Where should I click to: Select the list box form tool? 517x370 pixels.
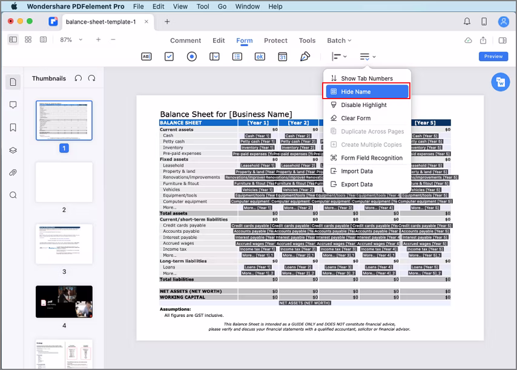(x=237, y=56)
